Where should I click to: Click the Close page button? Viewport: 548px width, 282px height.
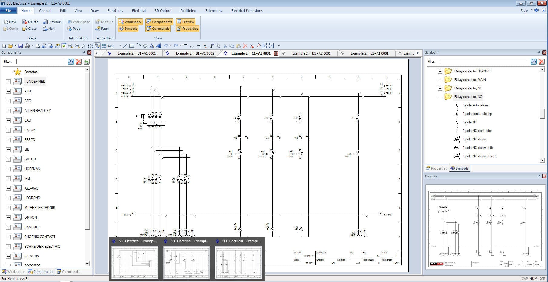(29, 29)
